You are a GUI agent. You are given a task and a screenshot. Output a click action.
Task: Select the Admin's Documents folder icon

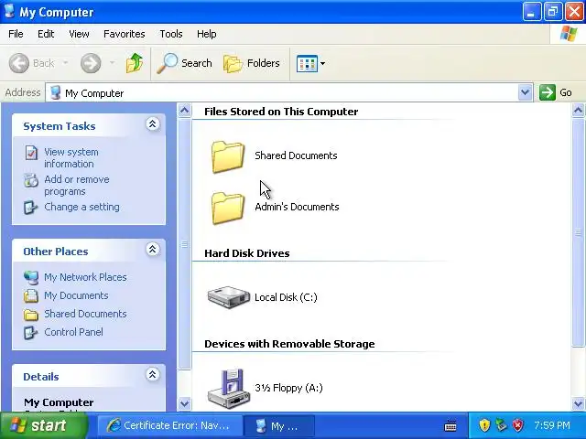tap(228, 208)
